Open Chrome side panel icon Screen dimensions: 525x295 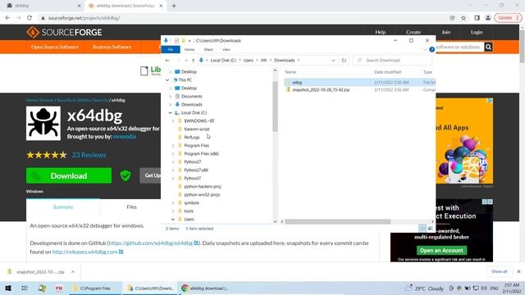tap(477, 18)
